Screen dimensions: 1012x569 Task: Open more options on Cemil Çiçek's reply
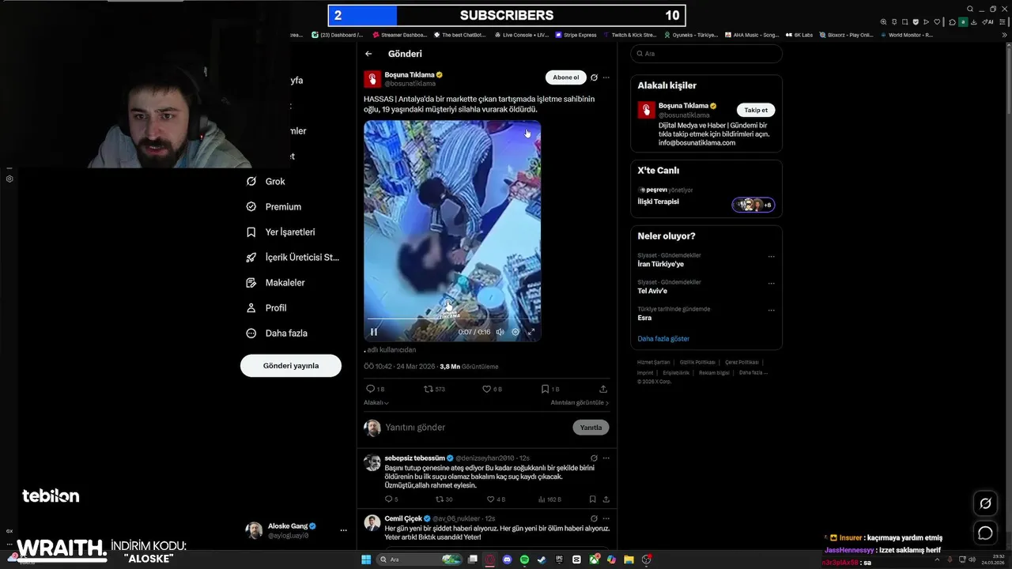click(x=606, y=518)
